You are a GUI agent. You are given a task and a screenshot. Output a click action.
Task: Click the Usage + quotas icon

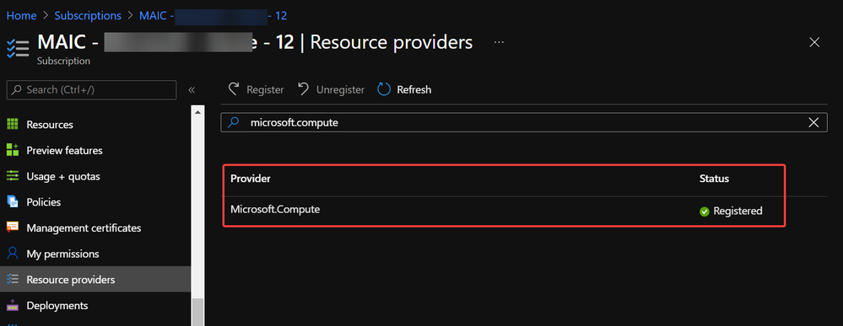click(13, 175)
